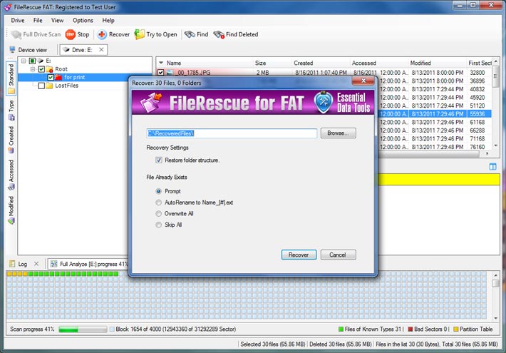
Task: Click into the recovery path input field
Action: (232, 133)
